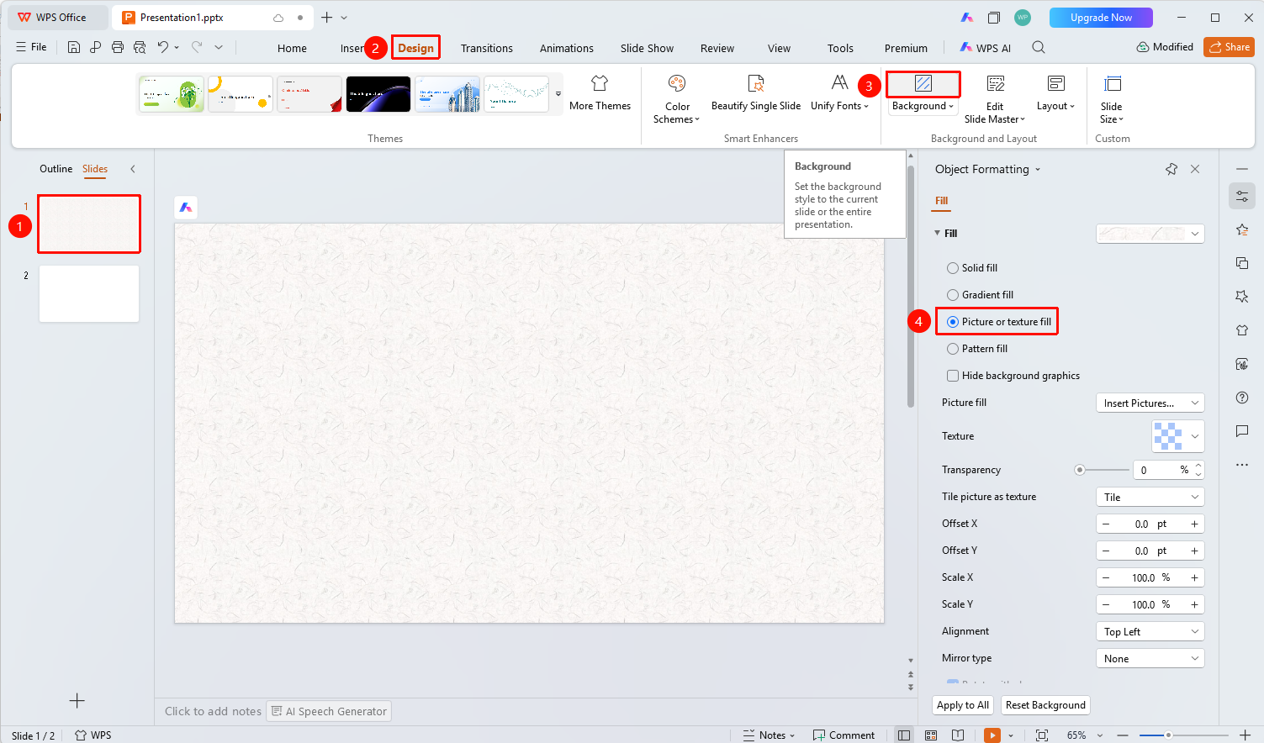1264x743 pixels.
Task: Select Gradient fill option
Action: (980, 295)
